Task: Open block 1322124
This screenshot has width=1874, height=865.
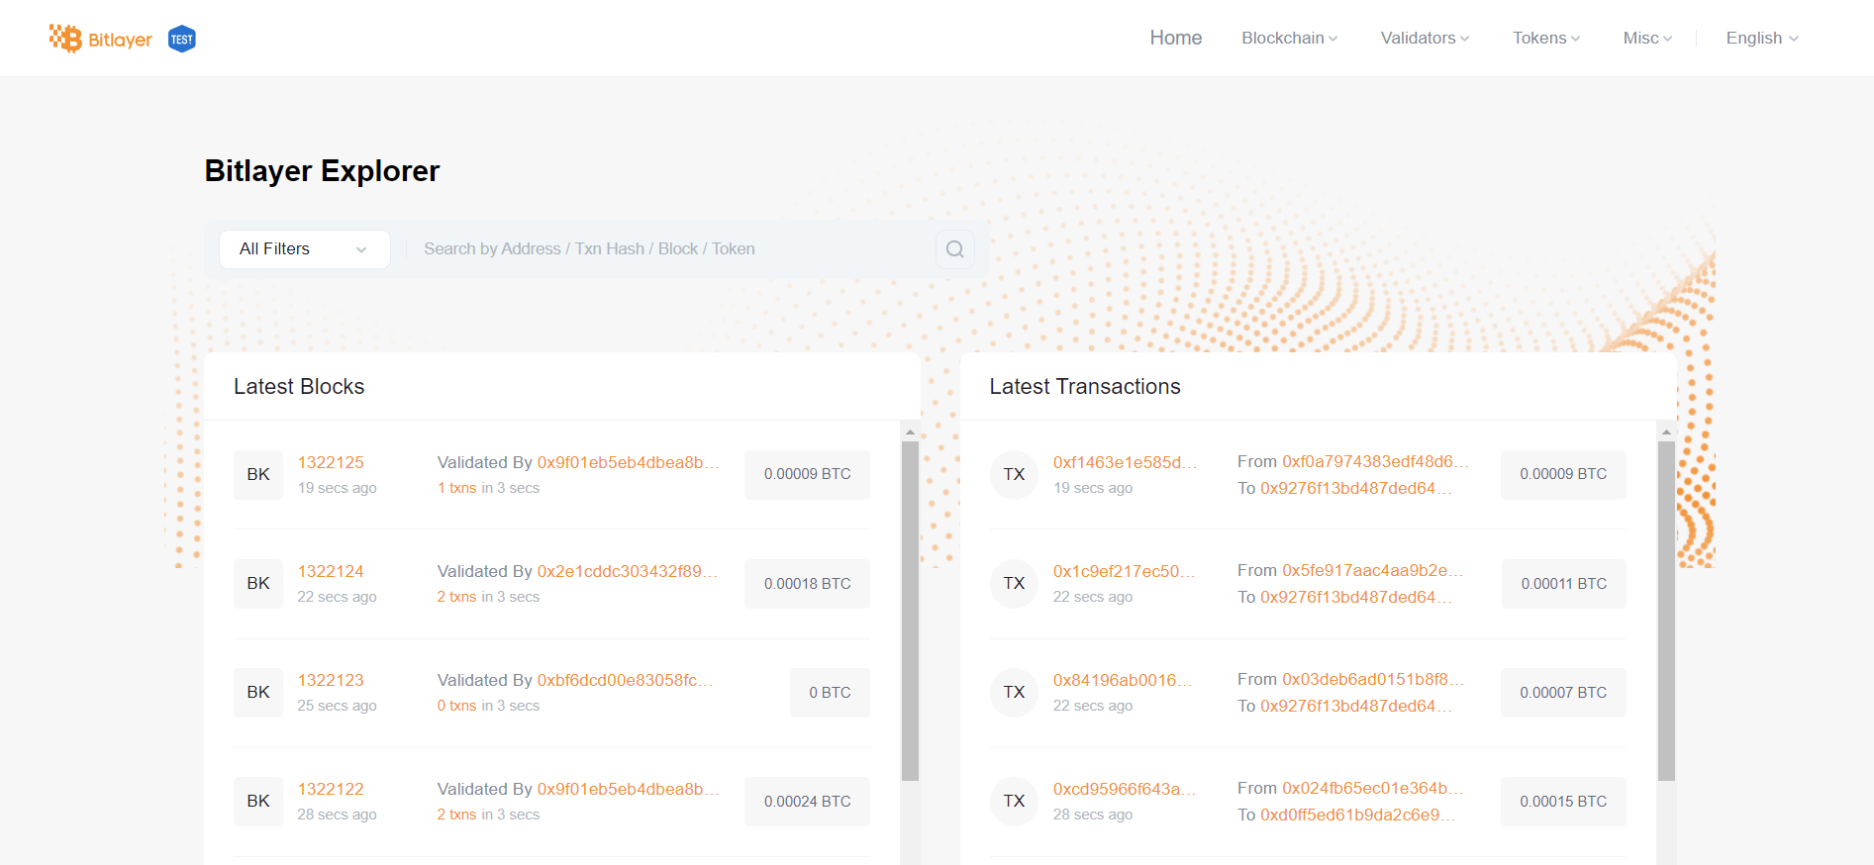Action: pyautogui.click(x=331, y=571)
